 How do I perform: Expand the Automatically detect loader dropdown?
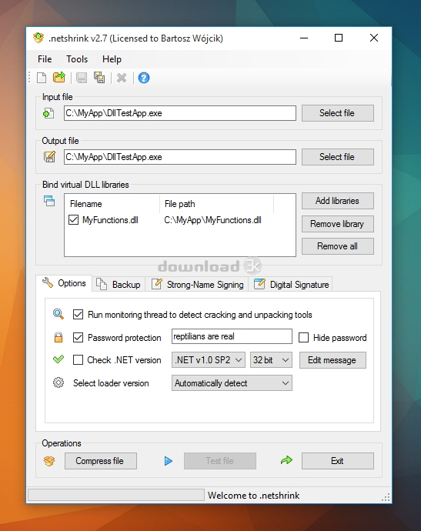click(x=232, y=383)
